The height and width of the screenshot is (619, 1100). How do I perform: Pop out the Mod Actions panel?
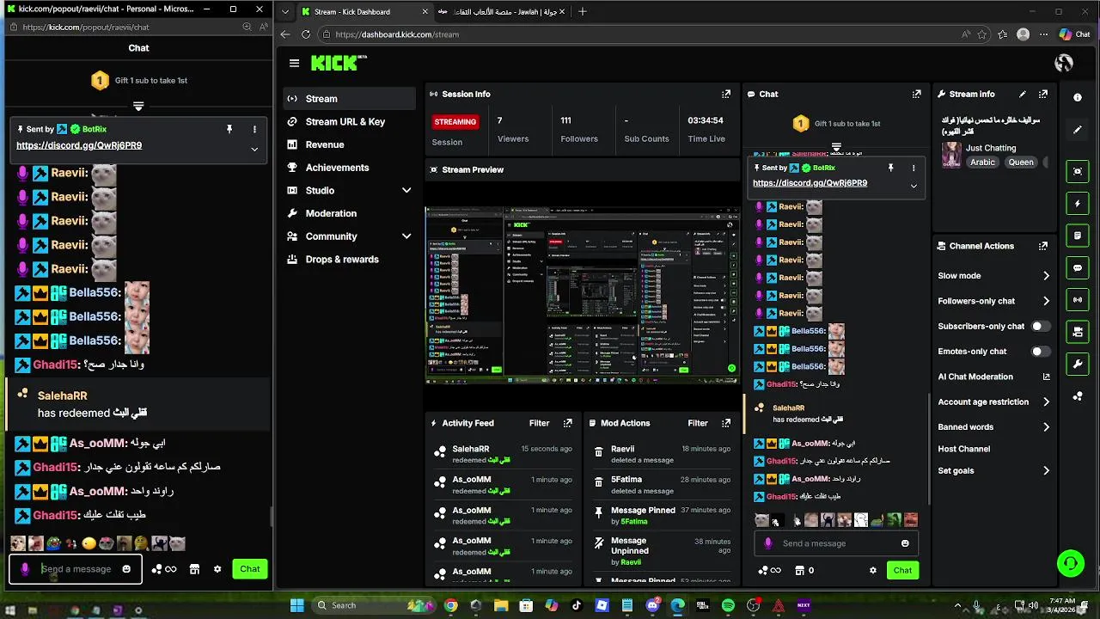click(726, 423)
